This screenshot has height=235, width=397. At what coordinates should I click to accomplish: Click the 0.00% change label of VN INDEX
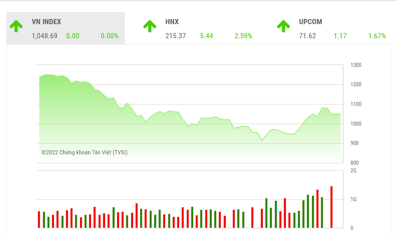(x=110, y=36)
